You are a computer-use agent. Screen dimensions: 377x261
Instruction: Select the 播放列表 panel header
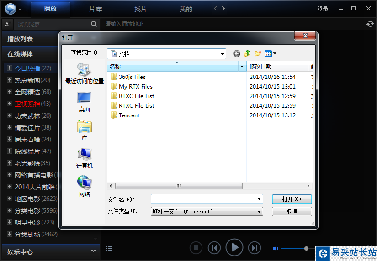click(x=31, y=39)
